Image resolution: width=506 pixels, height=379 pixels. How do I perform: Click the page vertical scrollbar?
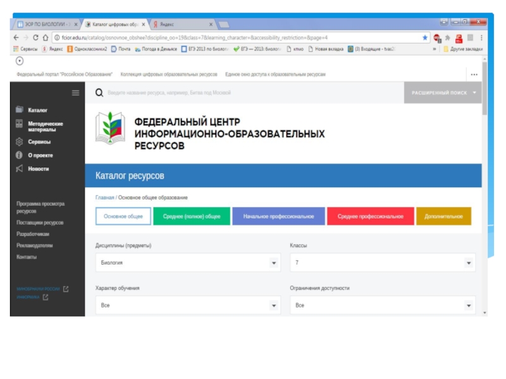[x=484, y=88]
